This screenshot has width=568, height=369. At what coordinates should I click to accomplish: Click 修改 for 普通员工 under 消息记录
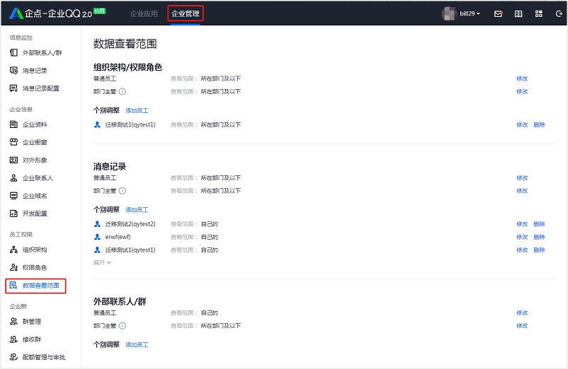pos(522,178)
